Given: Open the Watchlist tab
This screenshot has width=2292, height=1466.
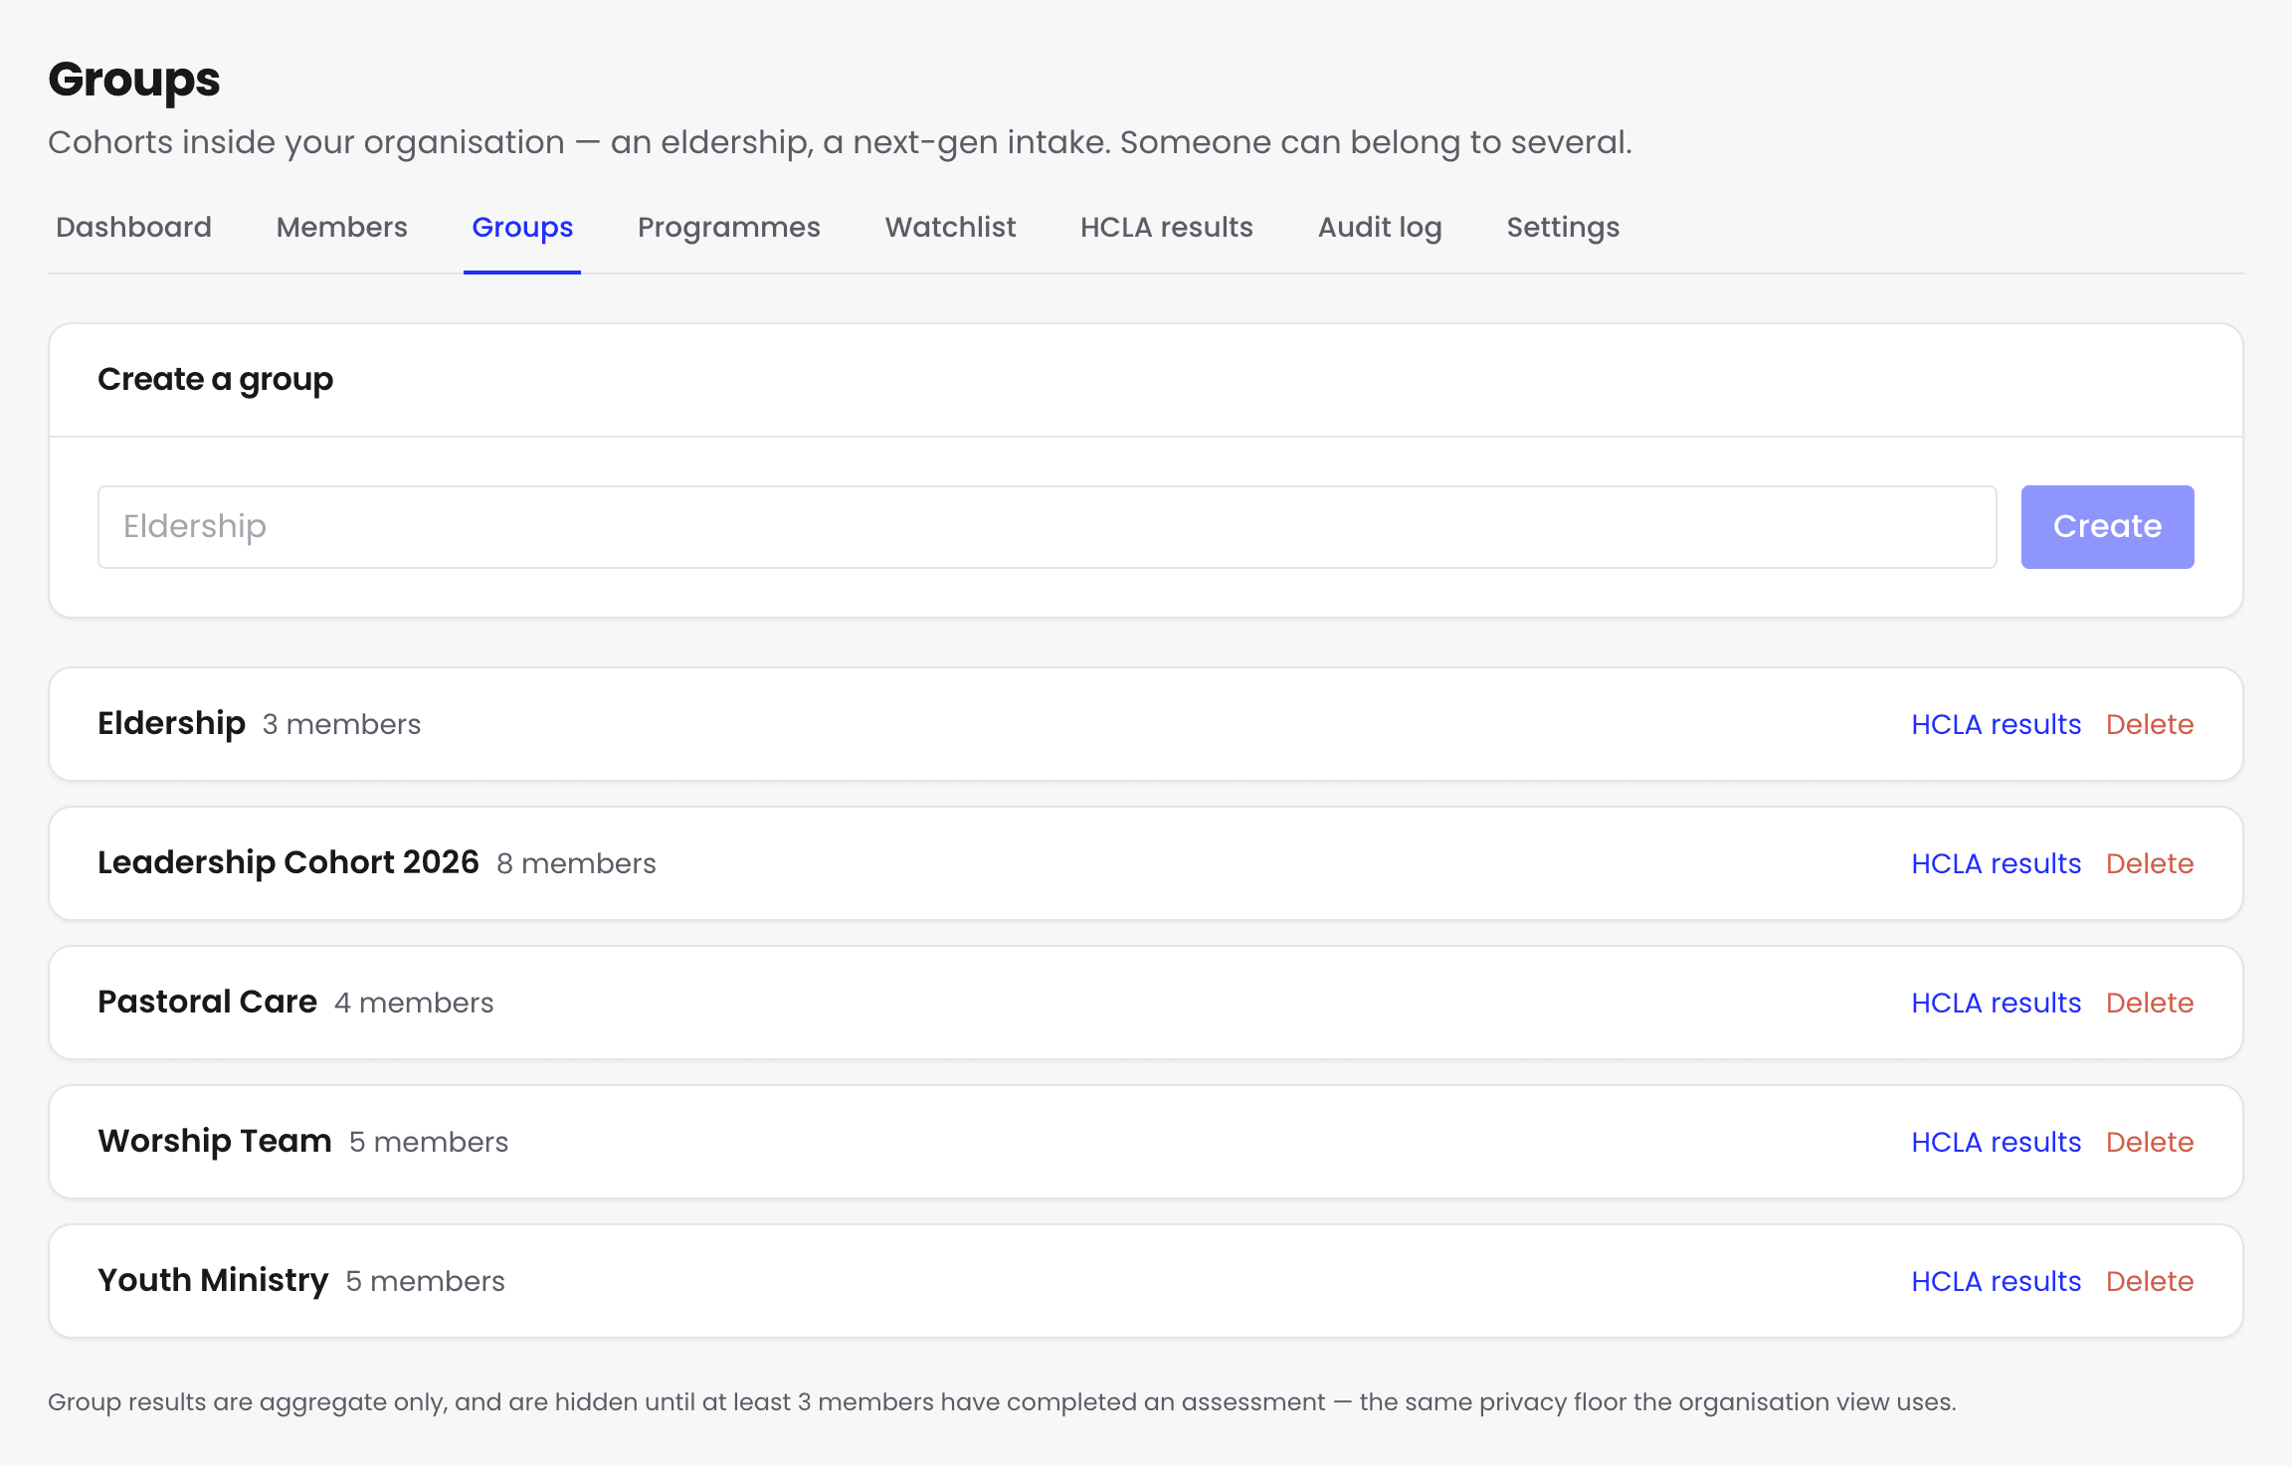Looking at the screenshot, I should [x=950, y=227].
